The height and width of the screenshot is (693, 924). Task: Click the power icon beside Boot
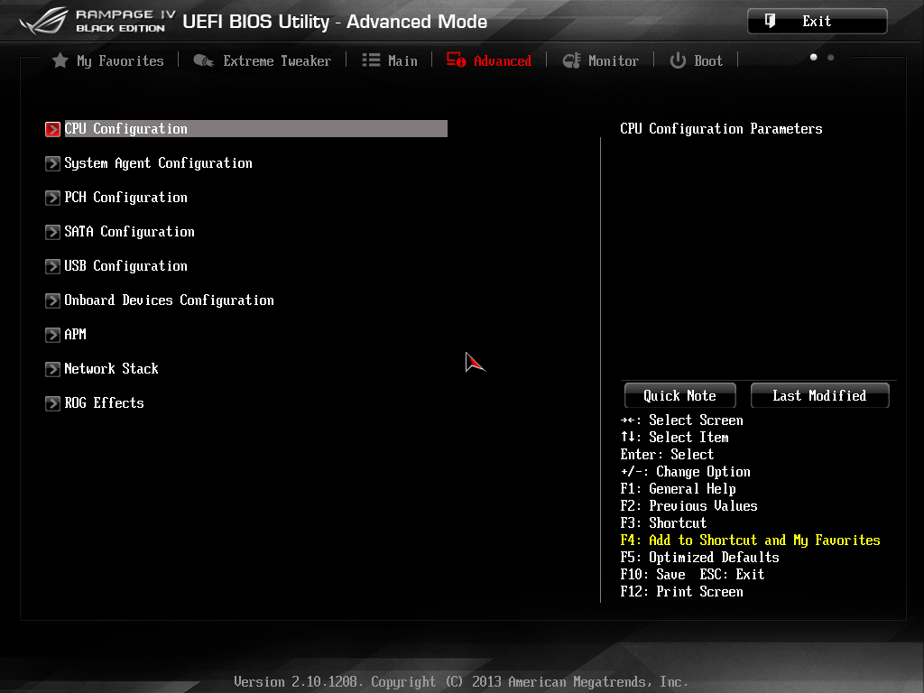pos(678,60)
